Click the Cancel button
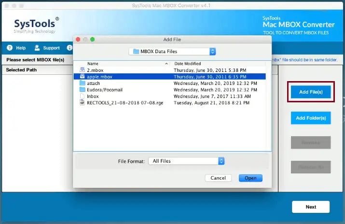345x224 pixels. [x=218, y=178]
